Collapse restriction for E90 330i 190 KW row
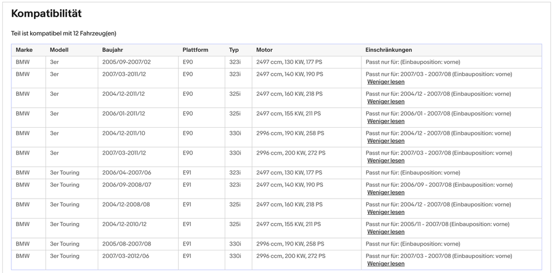The image size is (553, 273). coord(386,141)
